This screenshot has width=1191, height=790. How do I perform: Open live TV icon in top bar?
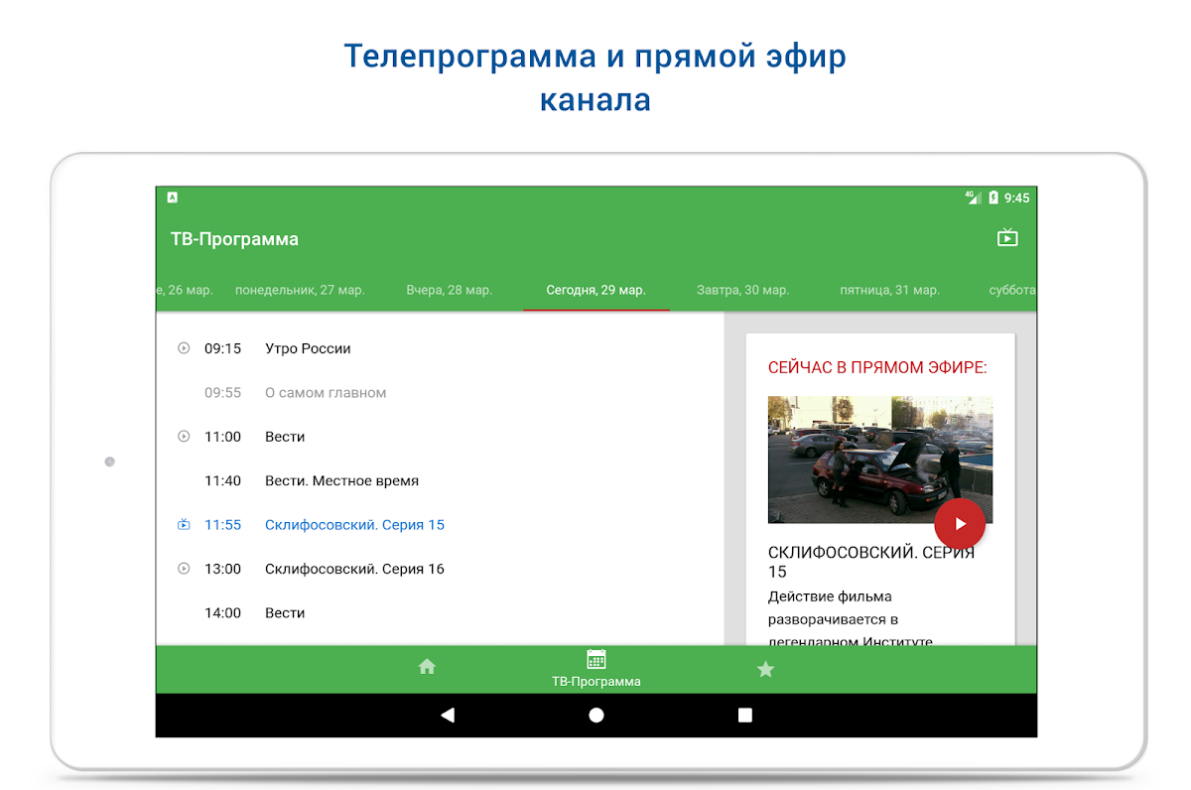tap(1007, 238)
